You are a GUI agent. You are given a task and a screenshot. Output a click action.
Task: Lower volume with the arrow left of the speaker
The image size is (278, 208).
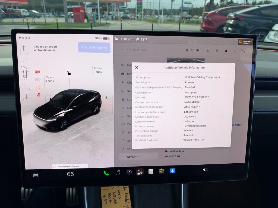197,170
